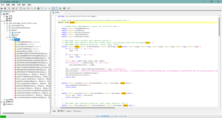Click the tree panel horizontal scrollbar
The height and width of the screenshot is (118, 222).
pos(13,113)
